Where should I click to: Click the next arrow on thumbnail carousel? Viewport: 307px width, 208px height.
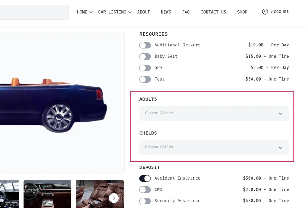pos(114,198)
